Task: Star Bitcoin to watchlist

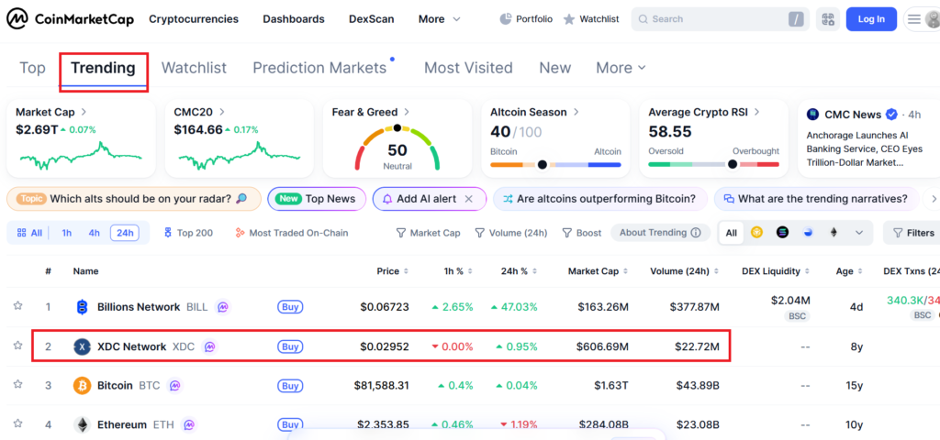Action: (18, 384)
